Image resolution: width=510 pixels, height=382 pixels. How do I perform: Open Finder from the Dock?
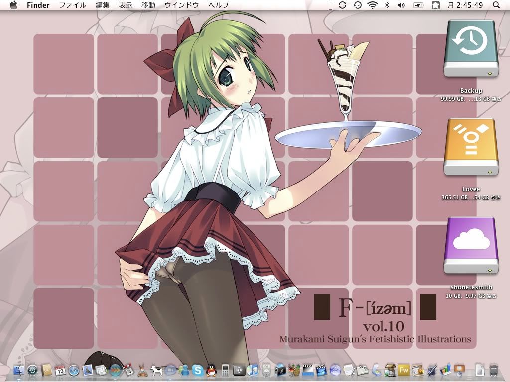pos(19,370)
